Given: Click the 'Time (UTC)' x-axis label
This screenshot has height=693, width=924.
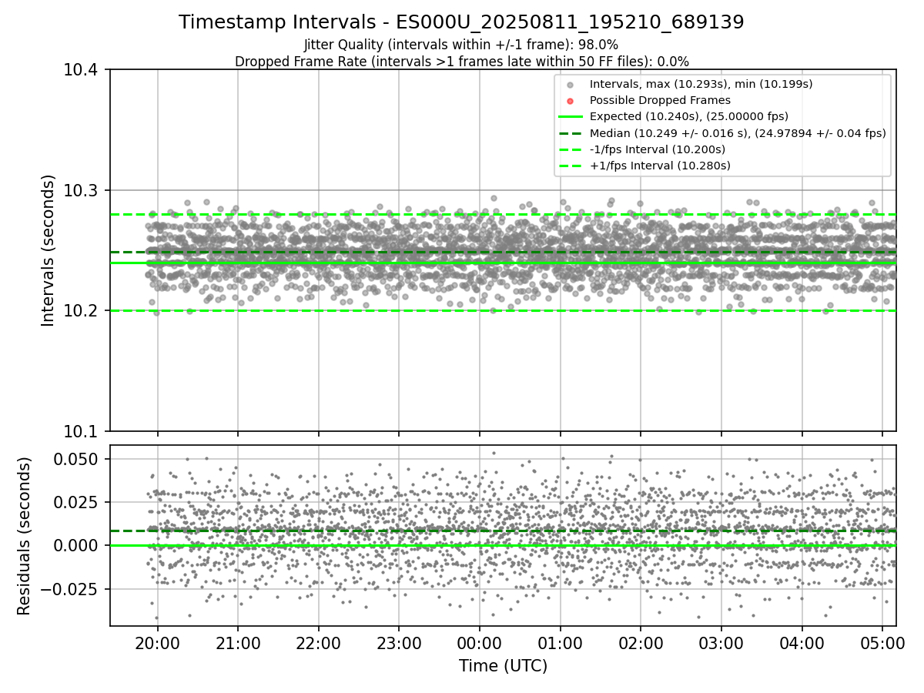Looking at the screenshot, I should point(503,666).
